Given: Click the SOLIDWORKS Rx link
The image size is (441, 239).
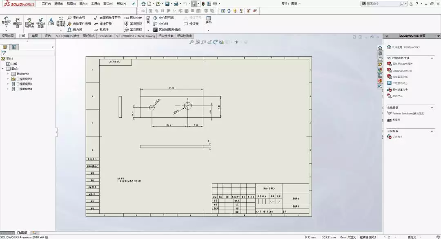Looking at the screenshot, I should pos(402,71).
